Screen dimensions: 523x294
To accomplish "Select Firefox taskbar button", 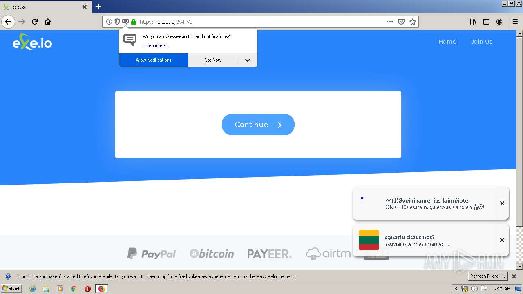I will [101, 289].
